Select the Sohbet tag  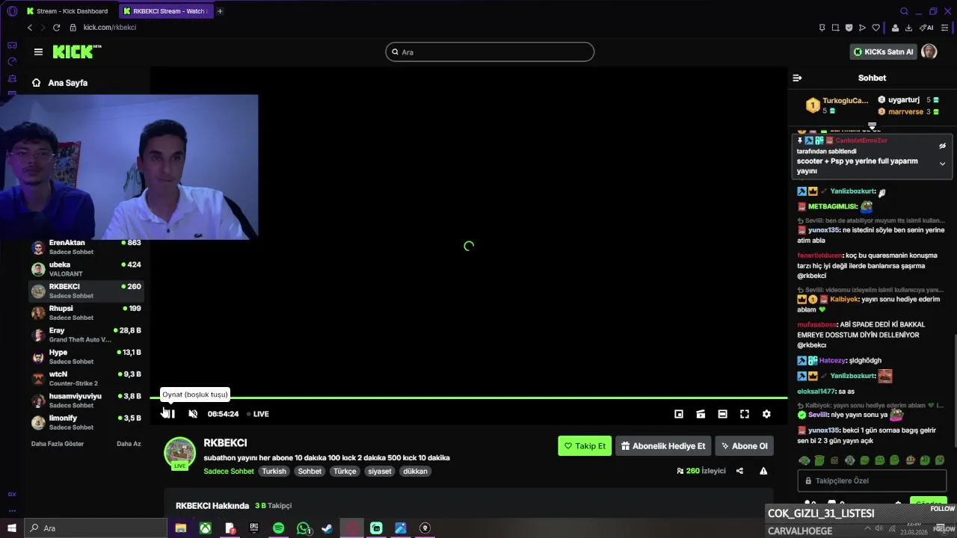pyautogui.click(x=310, y=471)
